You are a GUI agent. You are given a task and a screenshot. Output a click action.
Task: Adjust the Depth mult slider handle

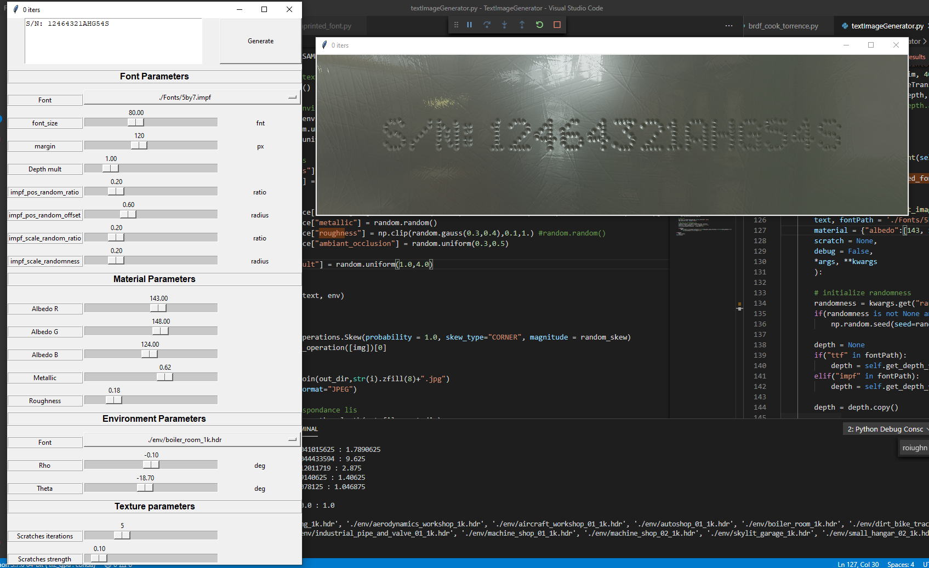(111, 168)
